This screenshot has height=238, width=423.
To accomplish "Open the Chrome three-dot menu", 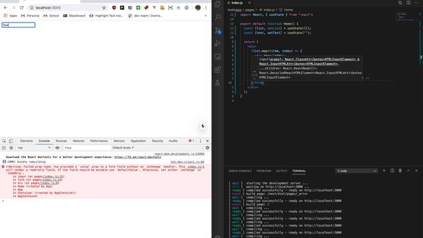I will point(206,8).
